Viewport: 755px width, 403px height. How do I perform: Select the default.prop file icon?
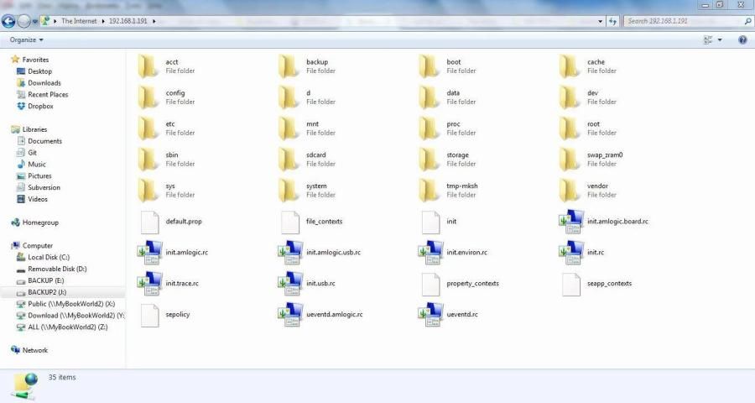coord(148,221)
